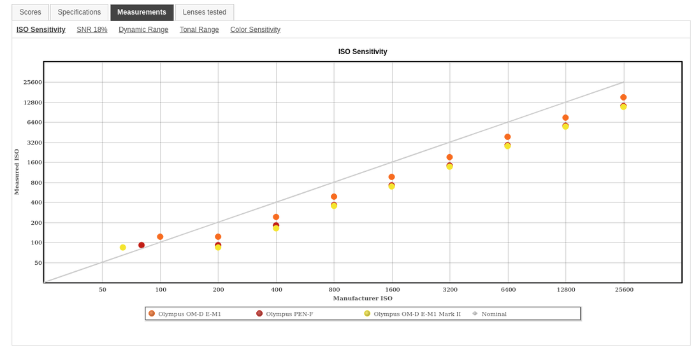Click the gray Nominal legend marker

475,313
